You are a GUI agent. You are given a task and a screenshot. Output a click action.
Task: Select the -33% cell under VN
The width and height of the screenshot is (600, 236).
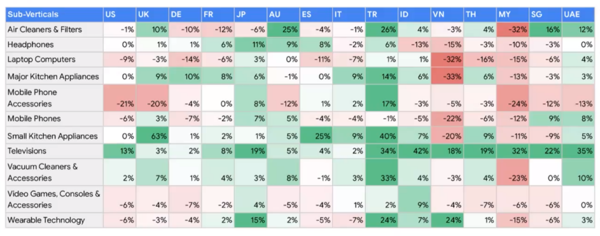pos(447,76)
